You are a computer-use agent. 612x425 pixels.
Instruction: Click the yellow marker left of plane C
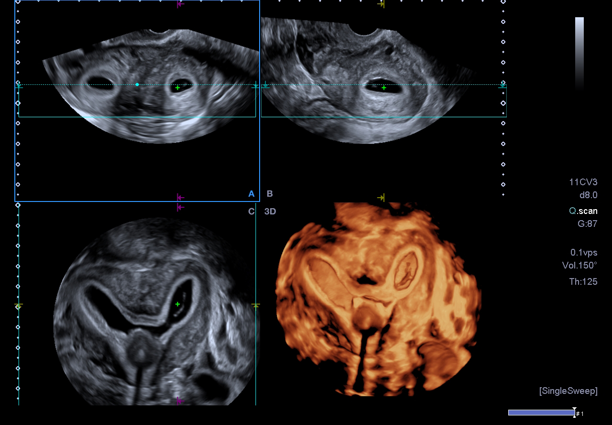point(19,305)
